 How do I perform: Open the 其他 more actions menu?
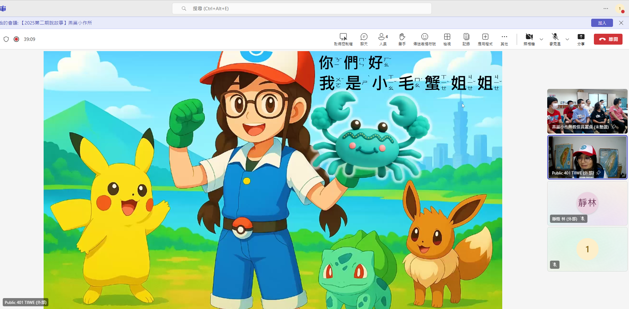click(504, 37)
